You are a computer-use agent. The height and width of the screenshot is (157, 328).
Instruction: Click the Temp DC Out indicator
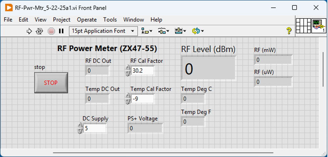tap(97, 99)
